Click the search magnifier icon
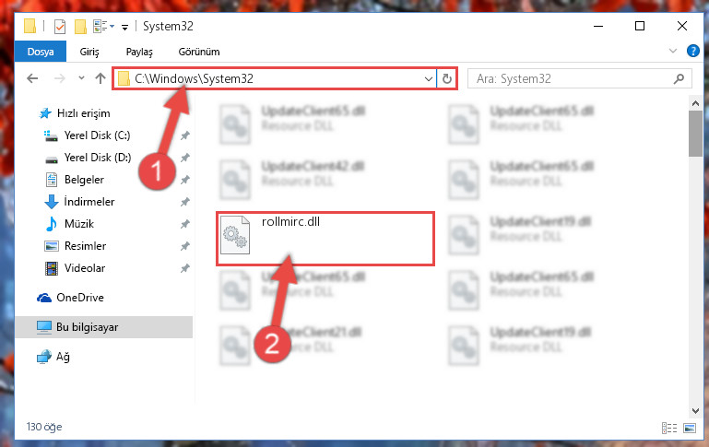Image resolution: width=709 pixels, height=447 pixels. click(x=679, y=78)
